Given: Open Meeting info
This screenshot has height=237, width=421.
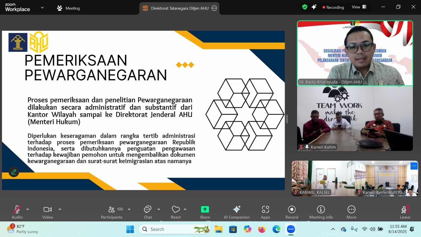Looking at the screenshot, I should [321, 212].
